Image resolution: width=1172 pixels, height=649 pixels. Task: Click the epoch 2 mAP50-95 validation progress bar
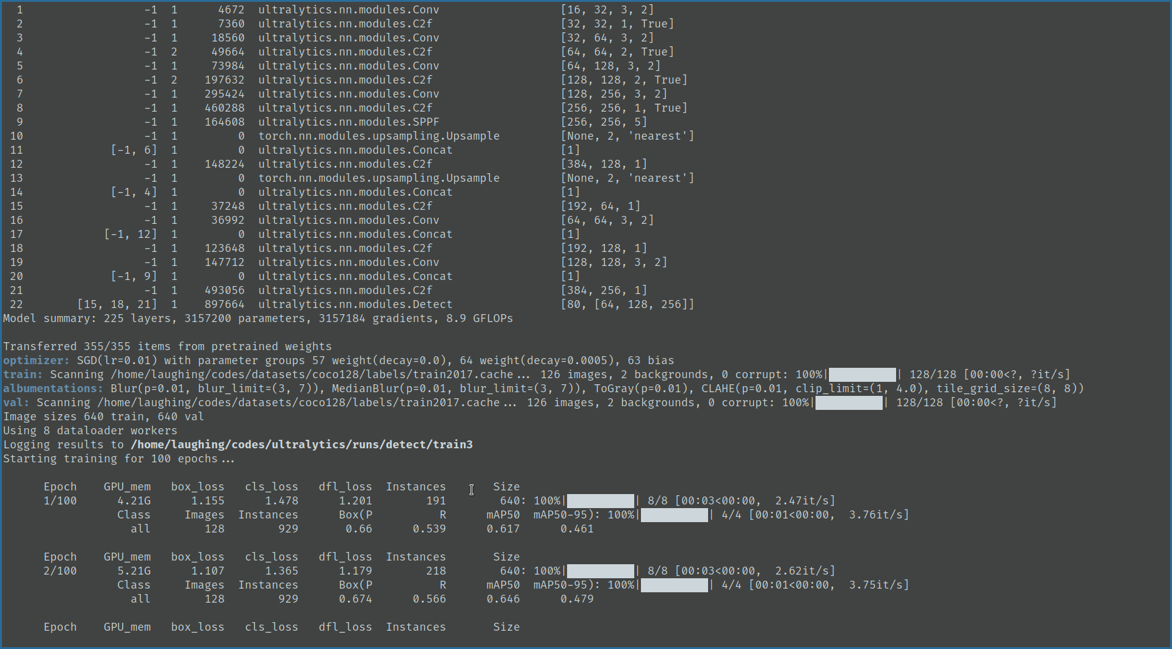[x=674, y=585]
